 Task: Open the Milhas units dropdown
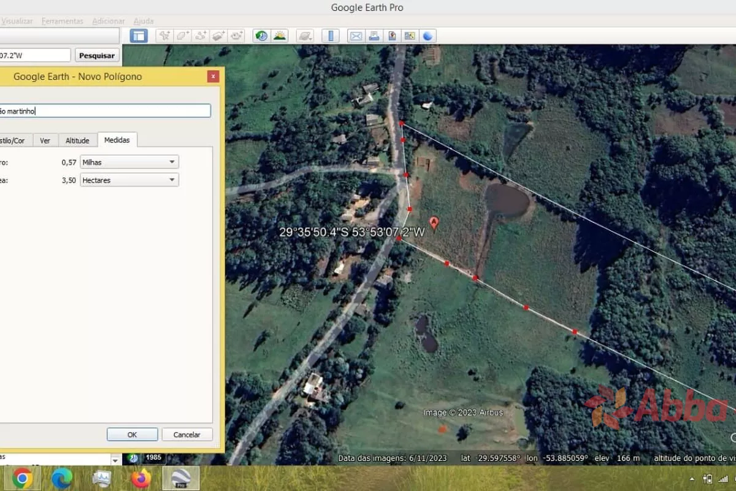click(x=129, y=162)
